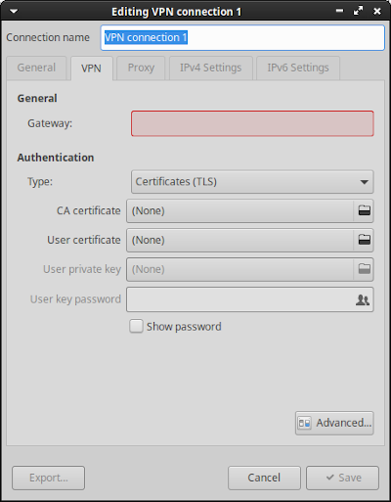391x502 pixels.
Task: Close the Editing VPN connection window
Action: tap(377, 12)
